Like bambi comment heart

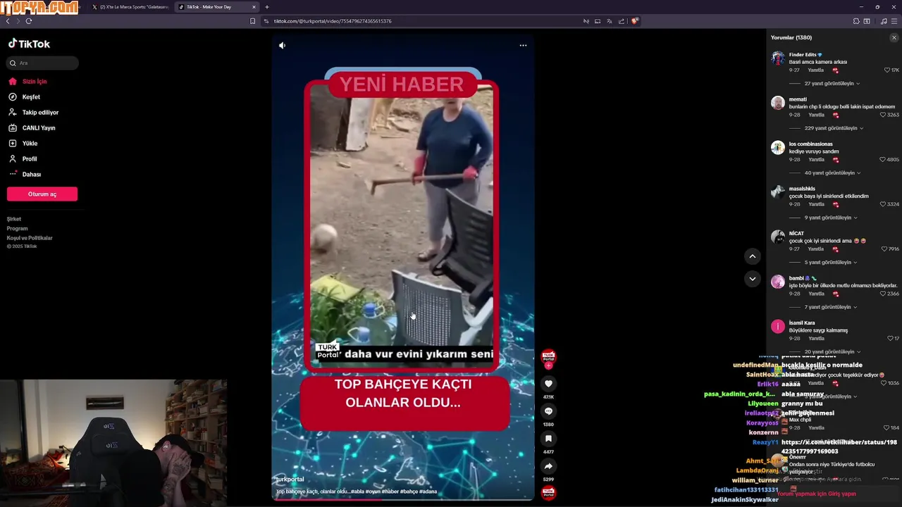[x=883, y=294]
